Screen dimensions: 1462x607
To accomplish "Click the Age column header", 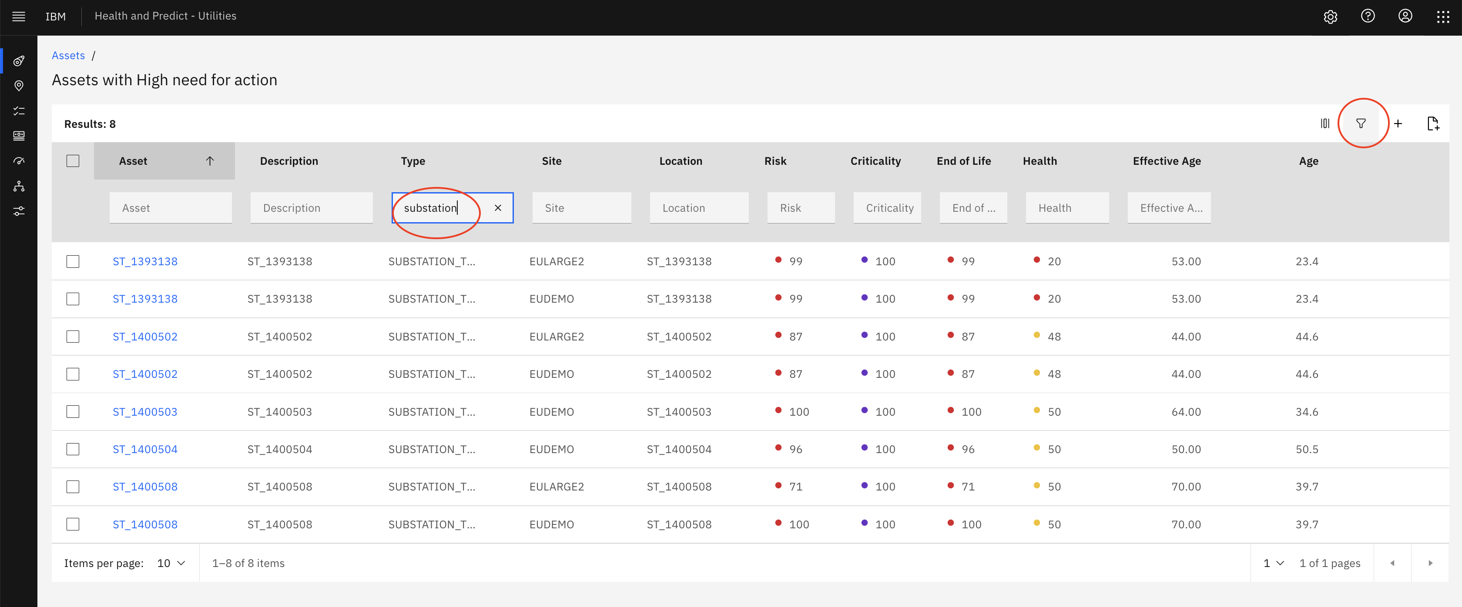I will coord(1309,161).
